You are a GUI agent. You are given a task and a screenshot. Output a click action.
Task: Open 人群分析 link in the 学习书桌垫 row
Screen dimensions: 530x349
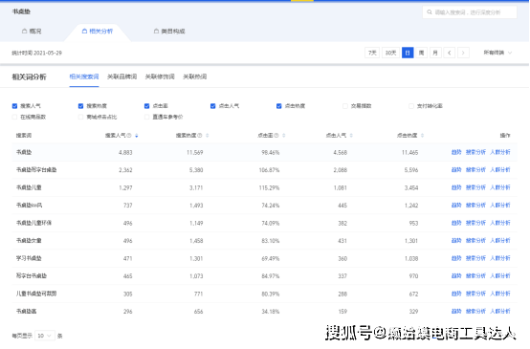click(x=500, y=258)
